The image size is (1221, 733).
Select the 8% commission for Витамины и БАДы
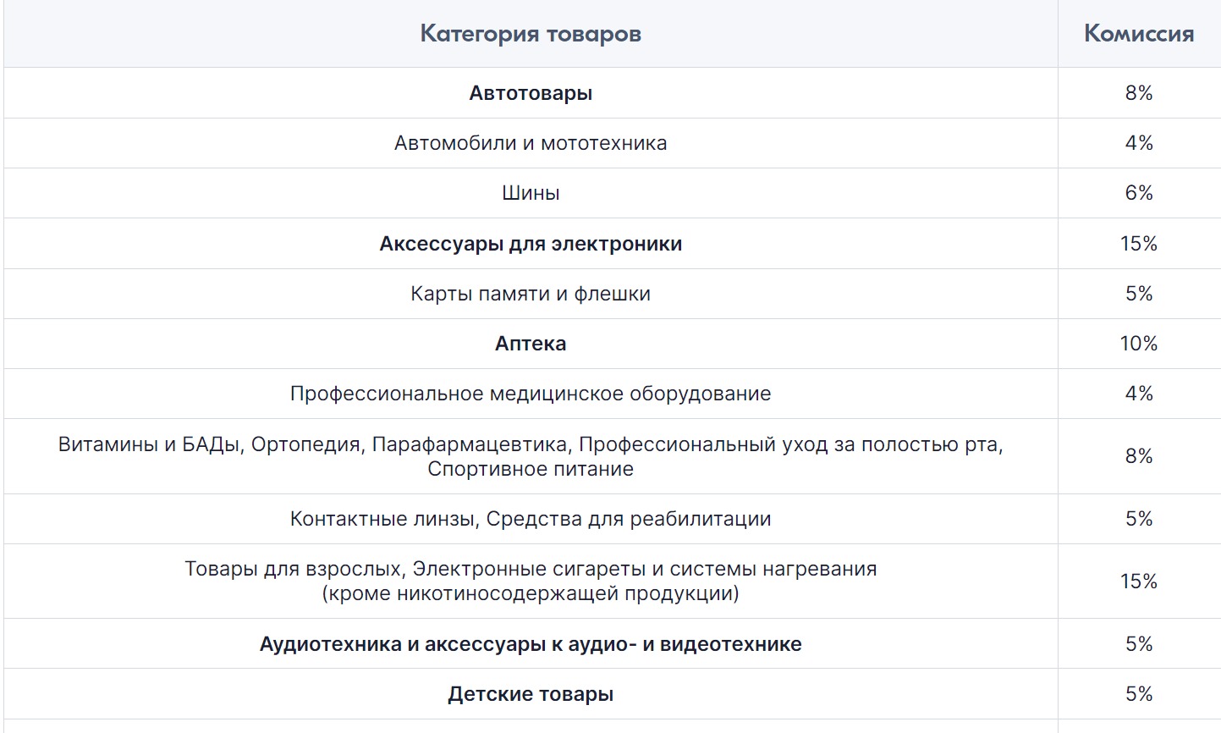click(x=1139, y=456)
